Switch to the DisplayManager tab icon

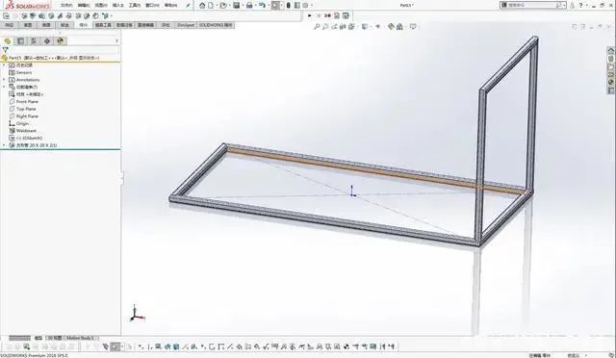pos(60,40)
